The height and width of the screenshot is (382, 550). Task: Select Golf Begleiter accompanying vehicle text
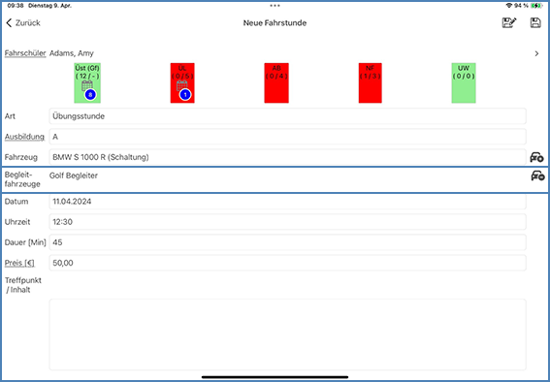(x=74, y=175)
